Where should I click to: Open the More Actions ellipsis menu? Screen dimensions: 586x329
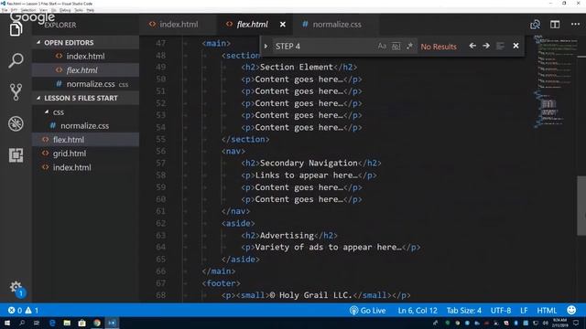[576, 25]
